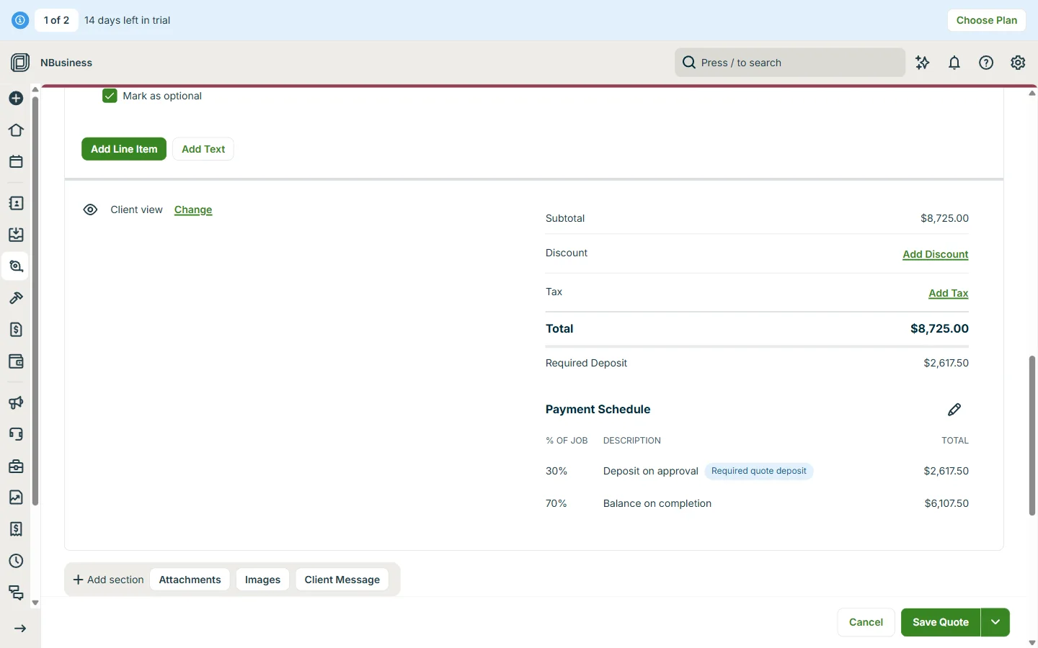Open Settings gear icon in header
The height and width of the screenshot is (648, 1038).
click(x=1018, y=63)
